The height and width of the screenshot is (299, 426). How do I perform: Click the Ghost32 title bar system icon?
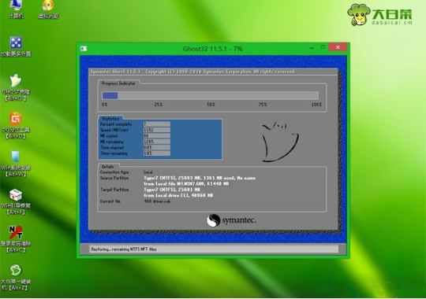tap(84, 49)
